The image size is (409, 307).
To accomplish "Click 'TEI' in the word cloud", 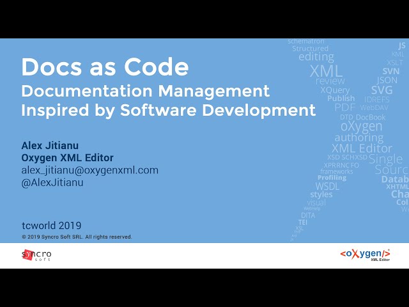I will point(303,222).
